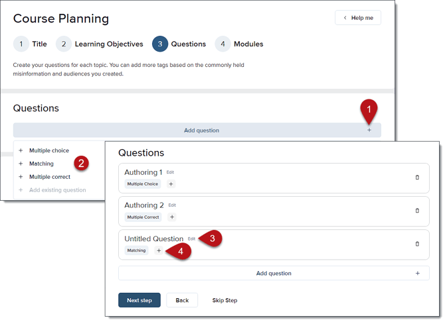Select step 3 Questions

pos(179,44)
